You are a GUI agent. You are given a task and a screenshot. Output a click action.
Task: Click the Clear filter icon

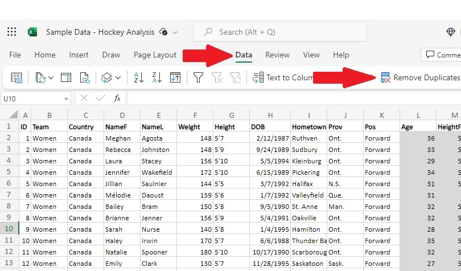[x=217, y=77]
